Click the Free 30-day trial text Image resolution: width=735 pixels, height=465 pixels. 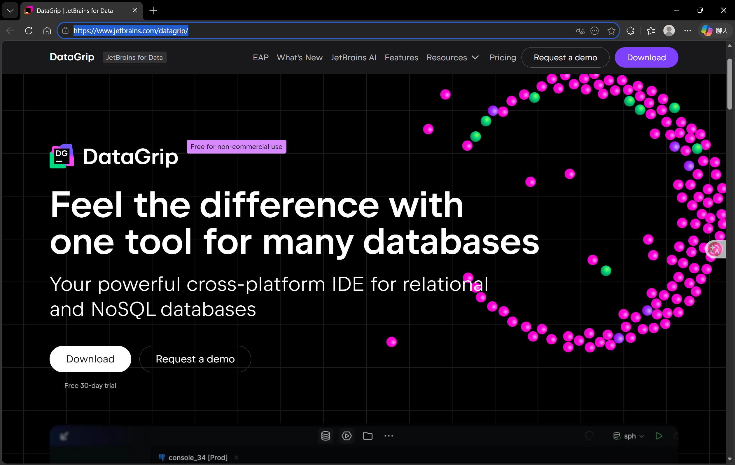coord(90,385)
